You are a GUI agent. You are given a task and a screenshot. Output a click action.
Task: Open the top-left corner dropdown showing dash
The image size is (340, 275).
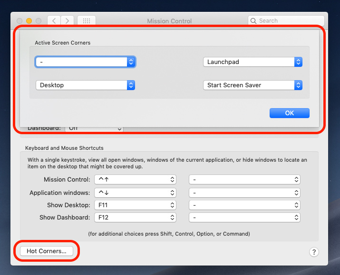[x=85, y=62]
